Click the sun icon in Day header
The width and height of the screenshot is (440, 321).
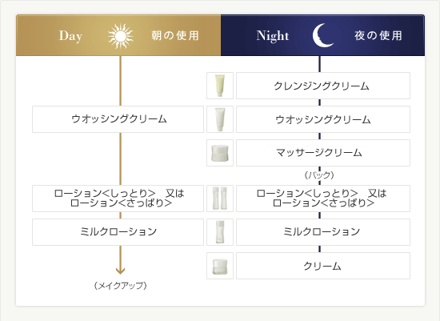[121, 36]
